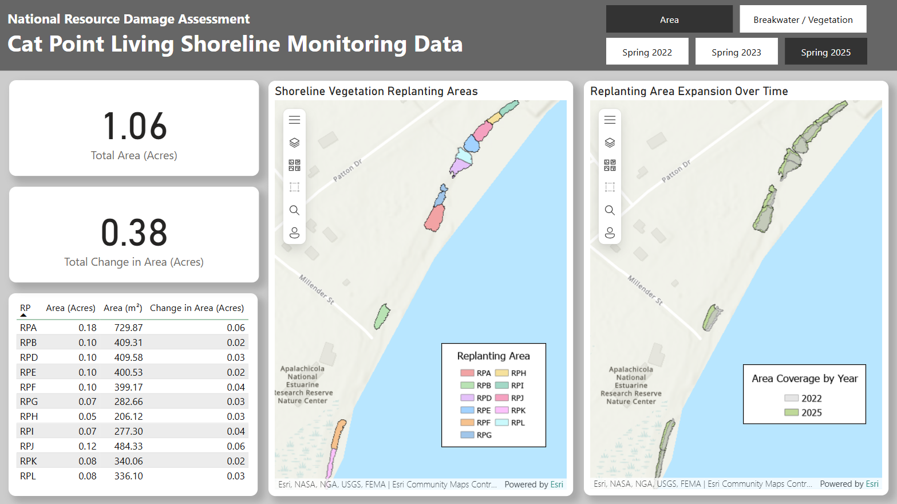The width and height of the screenshot is (897, 504).
Task: Click the 2022 color swatch in coverage legend
Action: pos(791,398)
